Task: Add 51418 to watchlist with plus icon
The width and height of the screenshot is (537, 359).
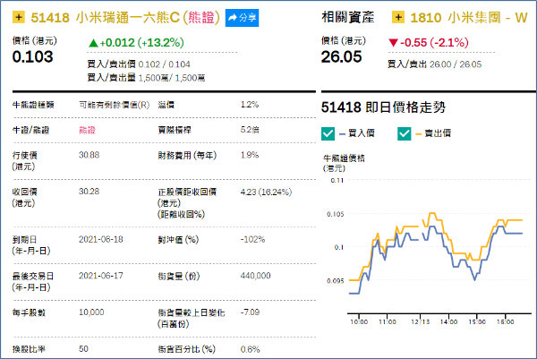Action: click(x=19, y=17)
